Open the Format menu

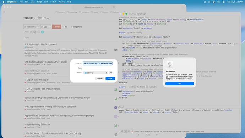coord(53,2)
